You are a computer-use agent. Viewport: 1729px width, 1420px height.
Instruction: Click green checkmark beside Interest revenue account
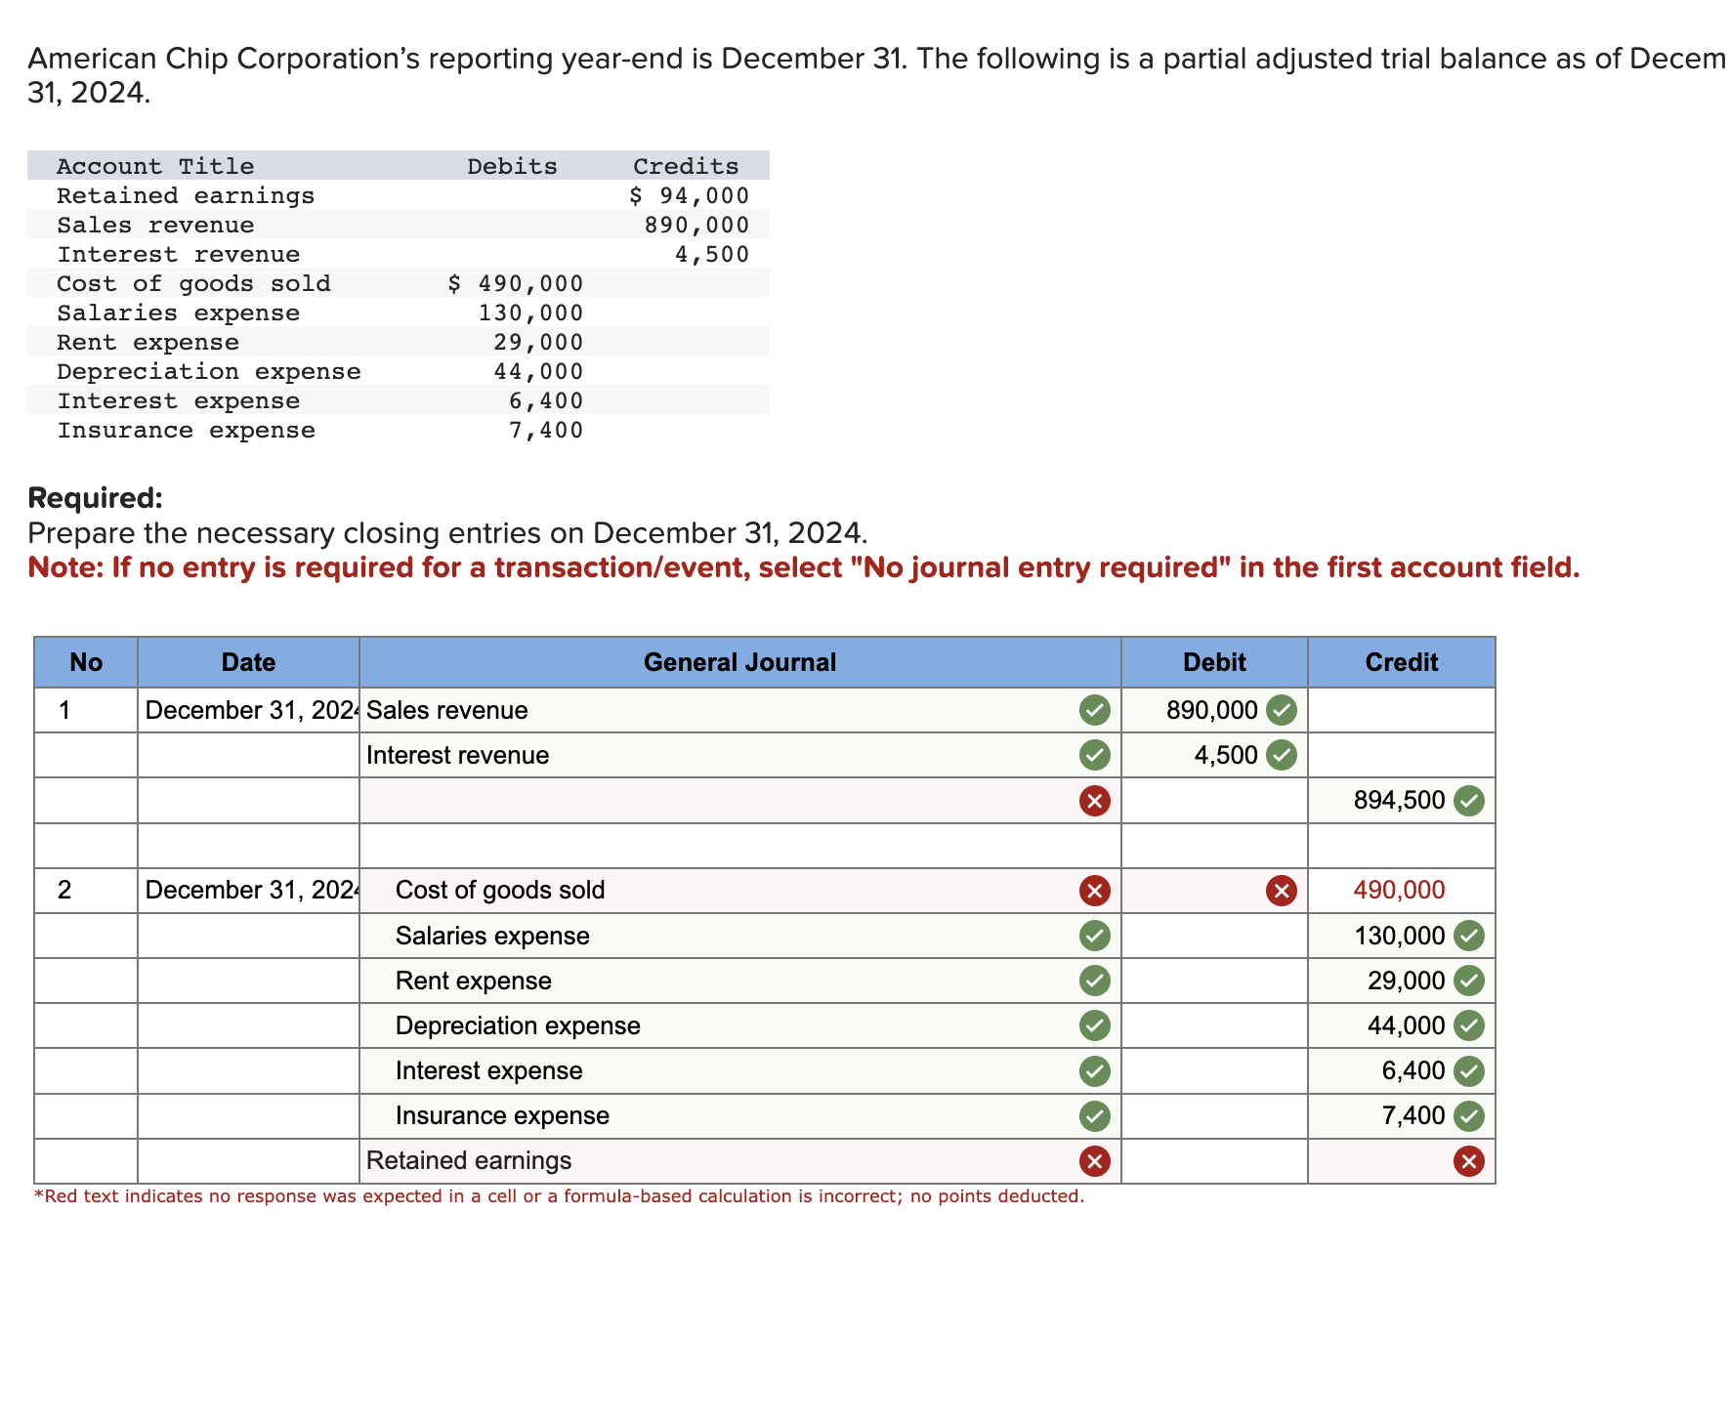[1094, 755]
